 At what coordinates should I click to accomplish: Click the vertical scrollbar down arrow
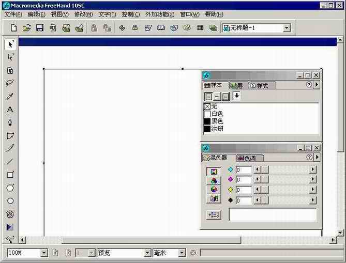coord(340,233)
